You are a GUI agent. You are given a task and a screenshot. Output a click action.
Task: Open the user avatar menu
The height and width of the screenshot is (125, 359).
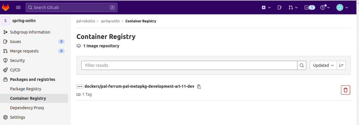point(342,7)
